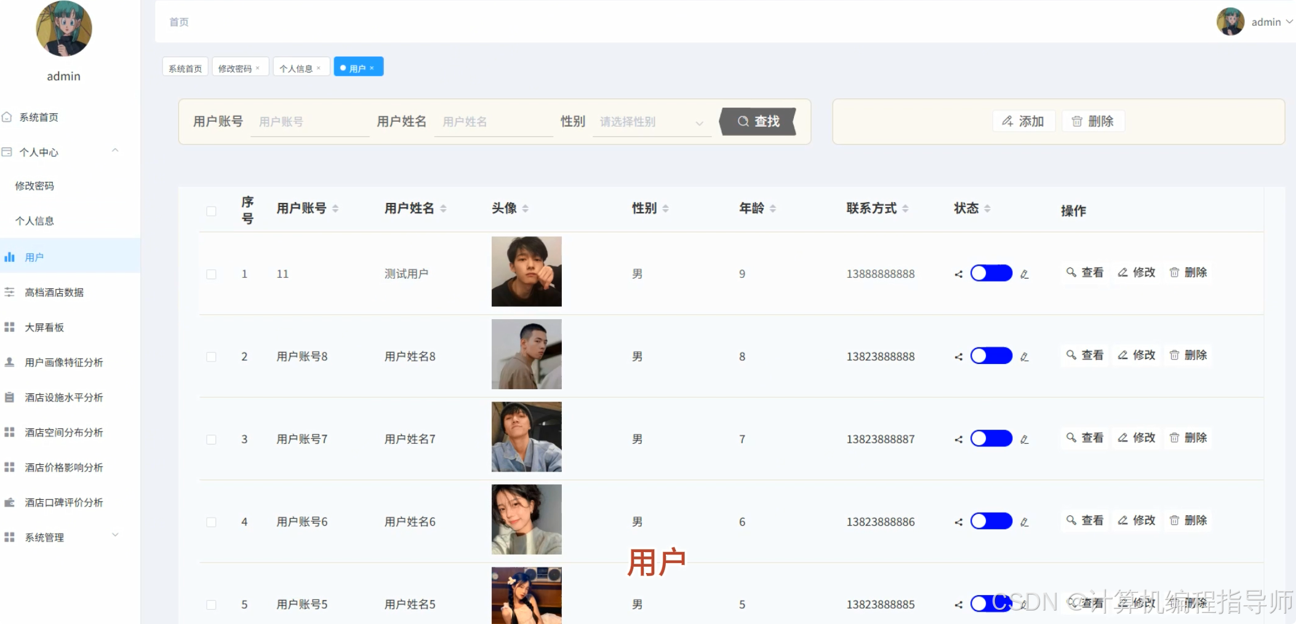Check the select-all checkbox in table header
This screenshot has height=624, width=1296.
tap(212, 210)
